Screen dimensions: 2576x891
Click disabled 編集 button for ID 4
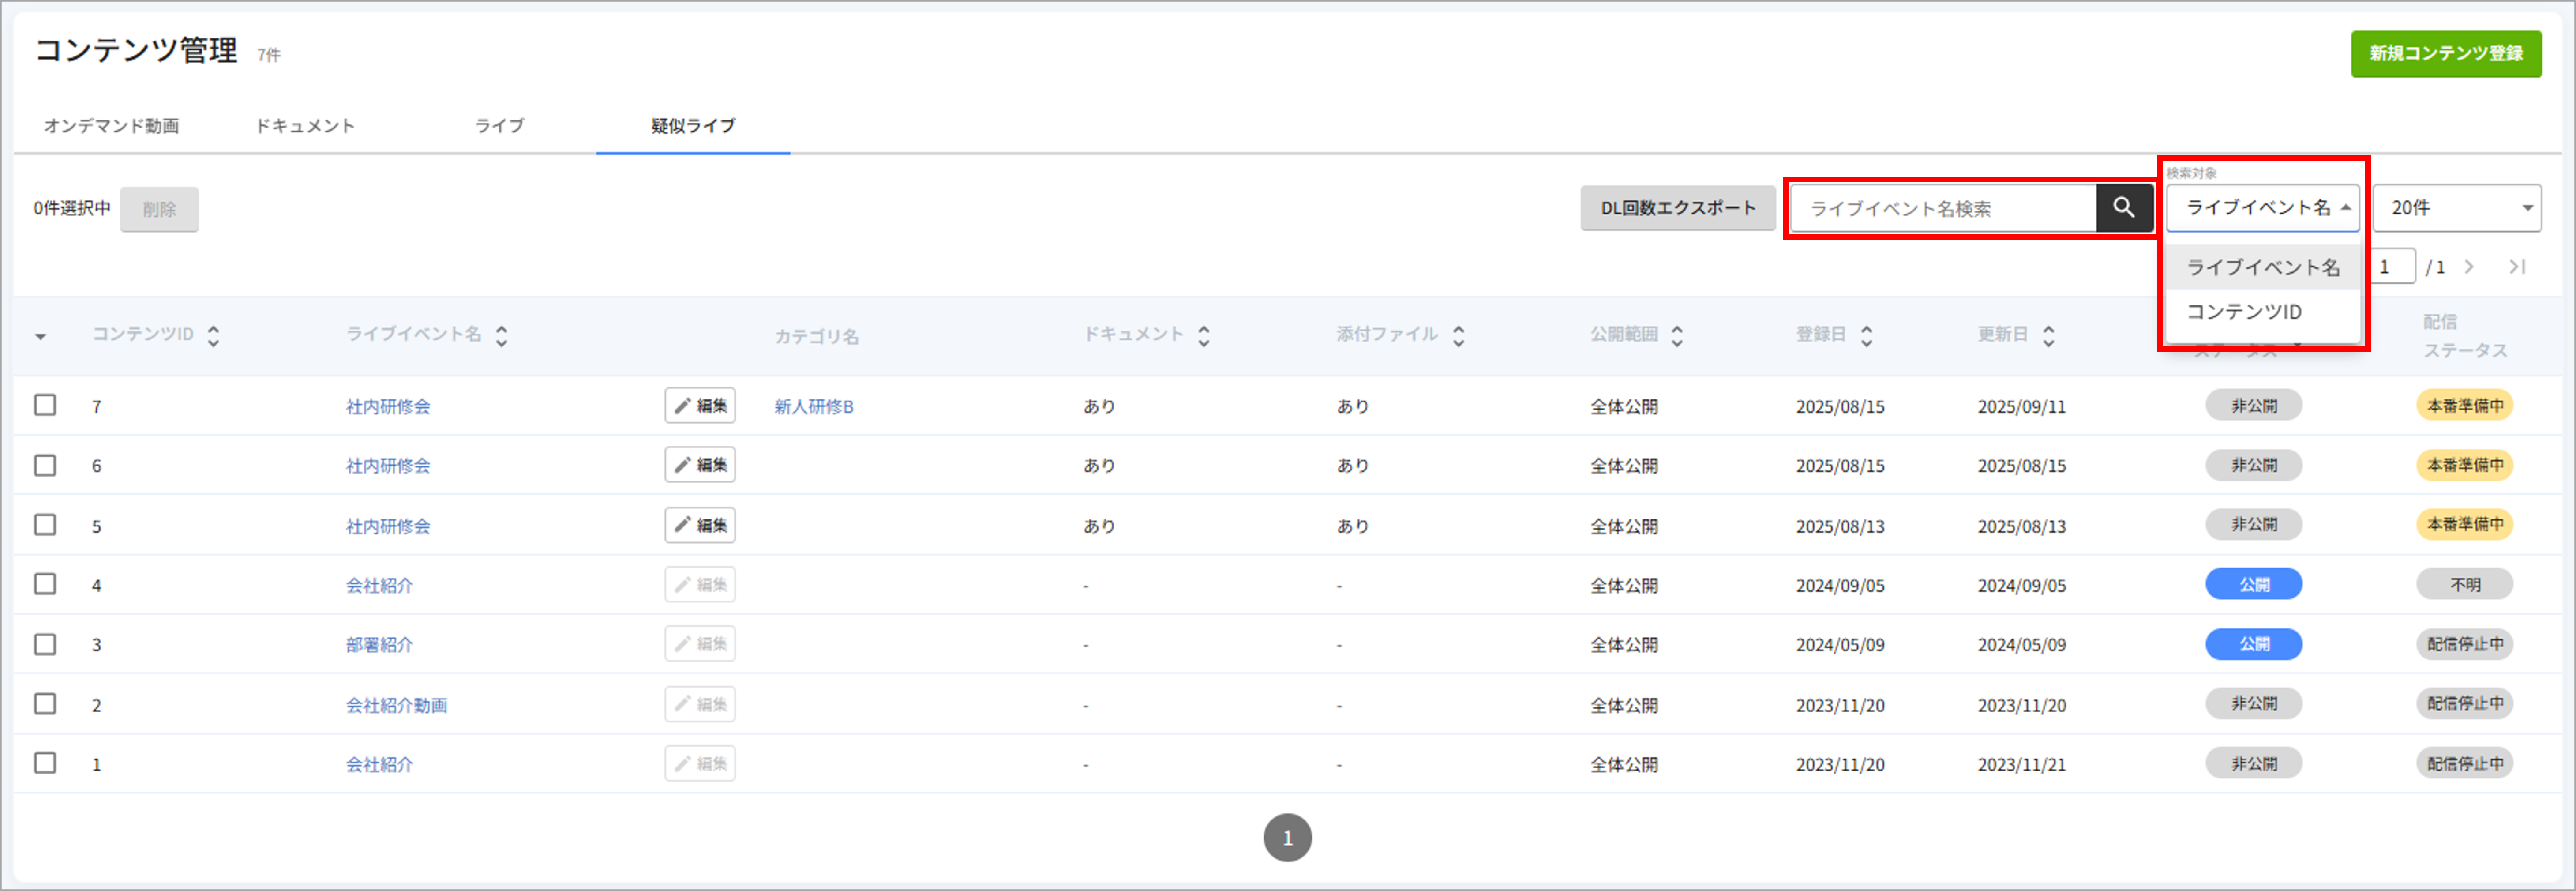click(700, 584)
